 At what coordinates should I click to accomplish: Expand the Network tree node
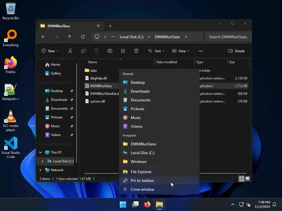40,170
